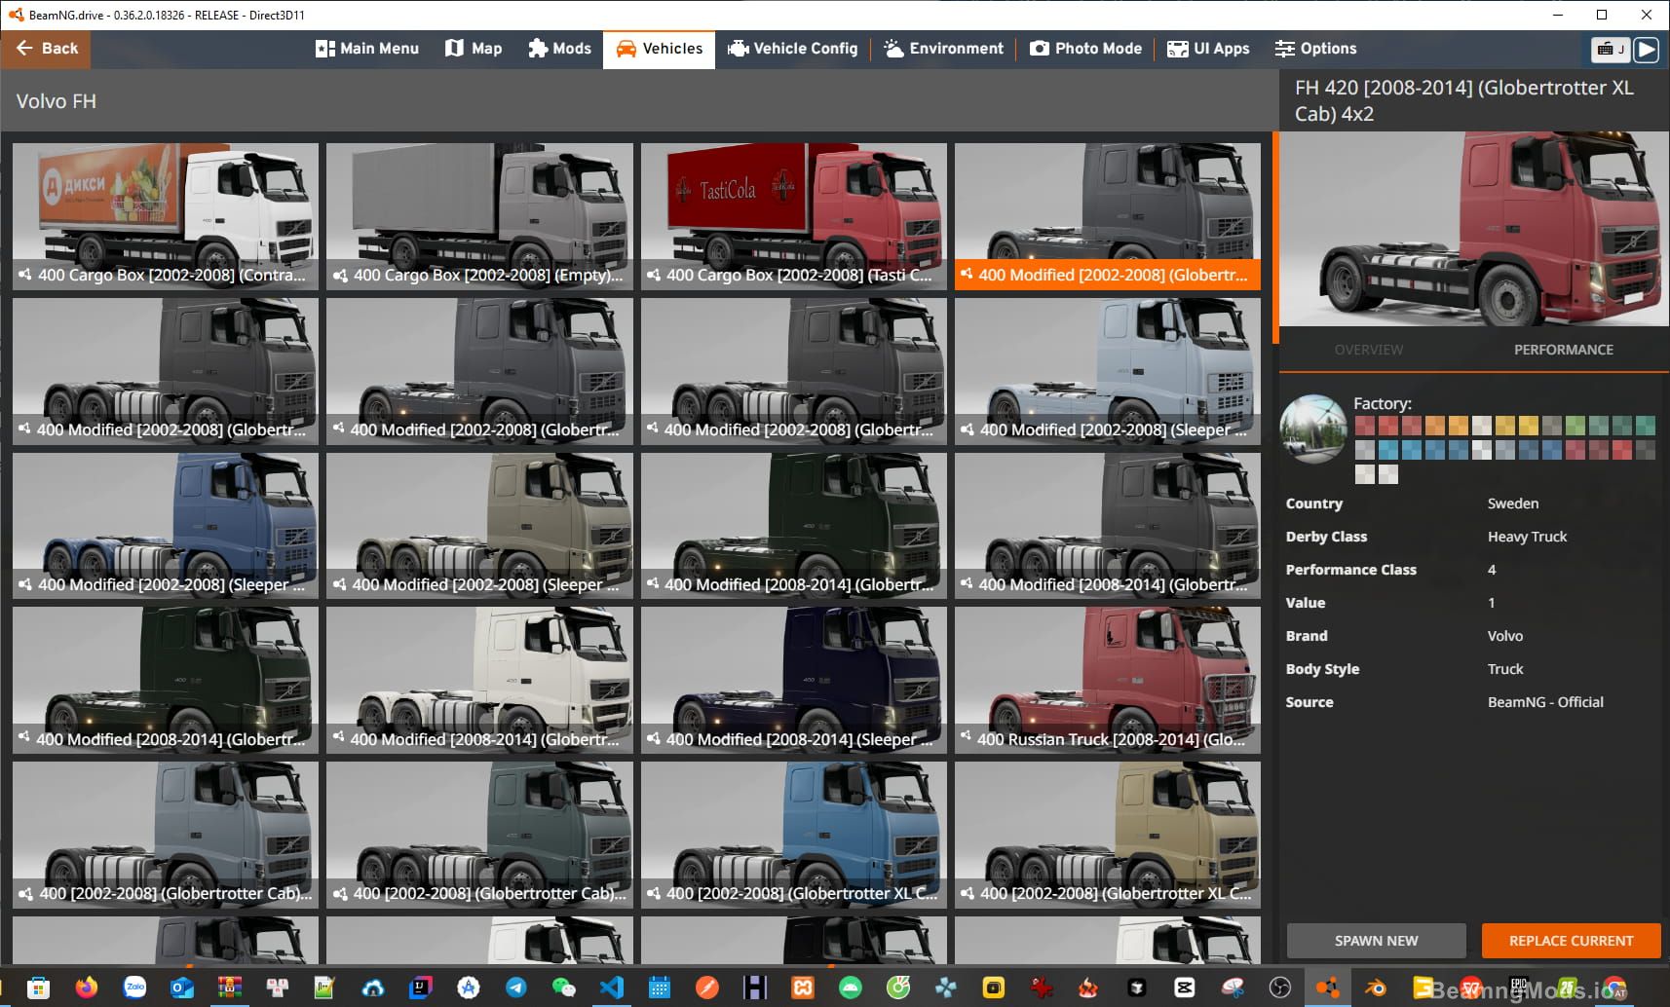Pick the light green factory paint swatch
This screenshot has height=1007, width=1670.
(1575, 426)
